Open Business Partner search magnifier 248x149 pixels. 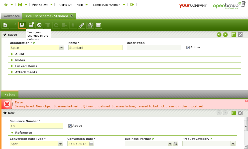tap(176, 144)
